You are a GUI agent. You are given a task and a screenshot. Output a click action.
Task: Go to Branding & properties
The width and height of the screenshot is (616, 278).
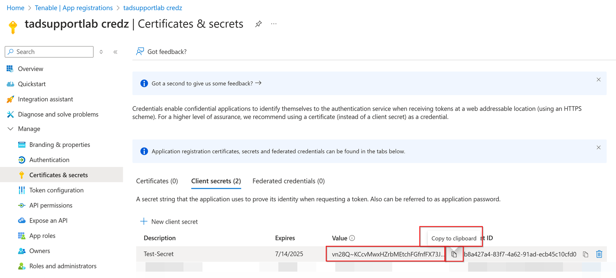click(x=60, y=145)
